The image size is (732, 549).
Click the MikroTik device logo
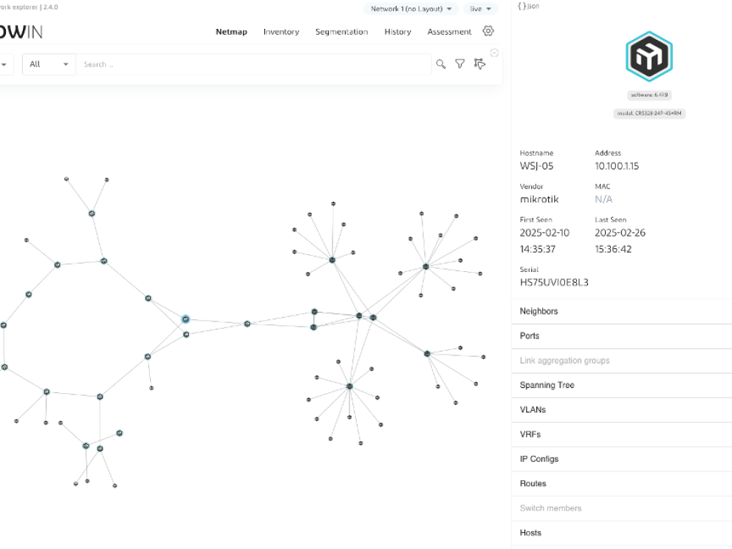(649, 55)
